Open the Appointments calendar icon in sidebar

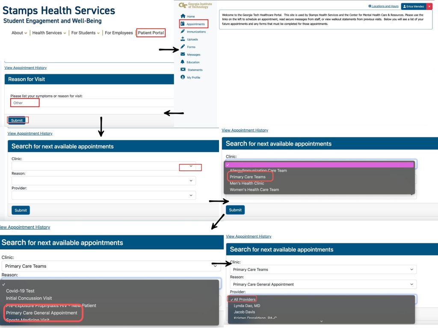pos(182,24)
